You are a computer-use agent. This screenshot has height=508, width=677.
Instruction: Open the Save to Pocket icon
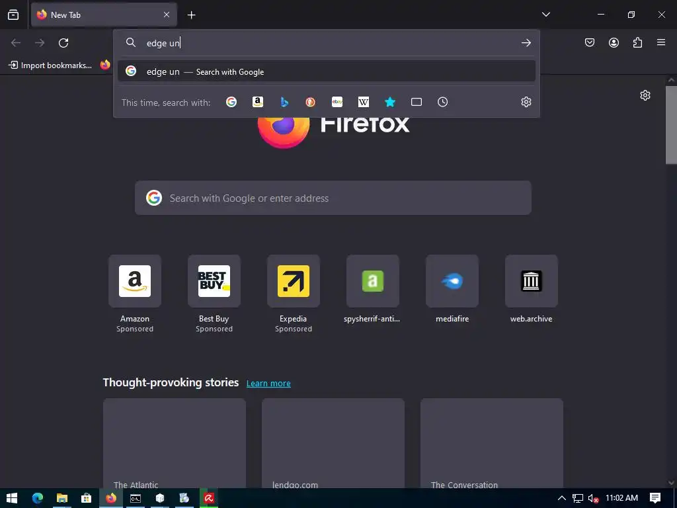tap(590, 42)
